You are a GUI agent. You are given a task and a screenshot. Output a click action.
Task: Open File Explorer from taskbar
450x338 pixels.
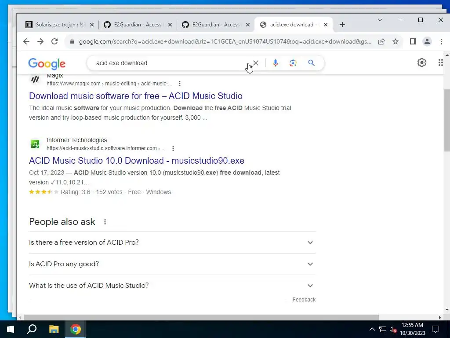click(54, 329)
